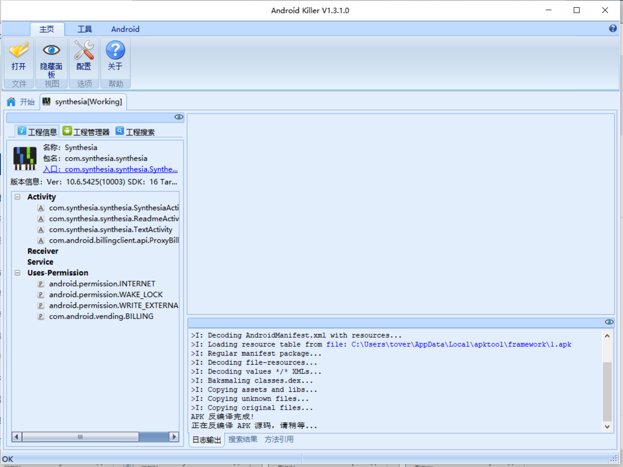
Task: Click the log vertical scrollbar thumb
Action: click(x=607, y=392)
